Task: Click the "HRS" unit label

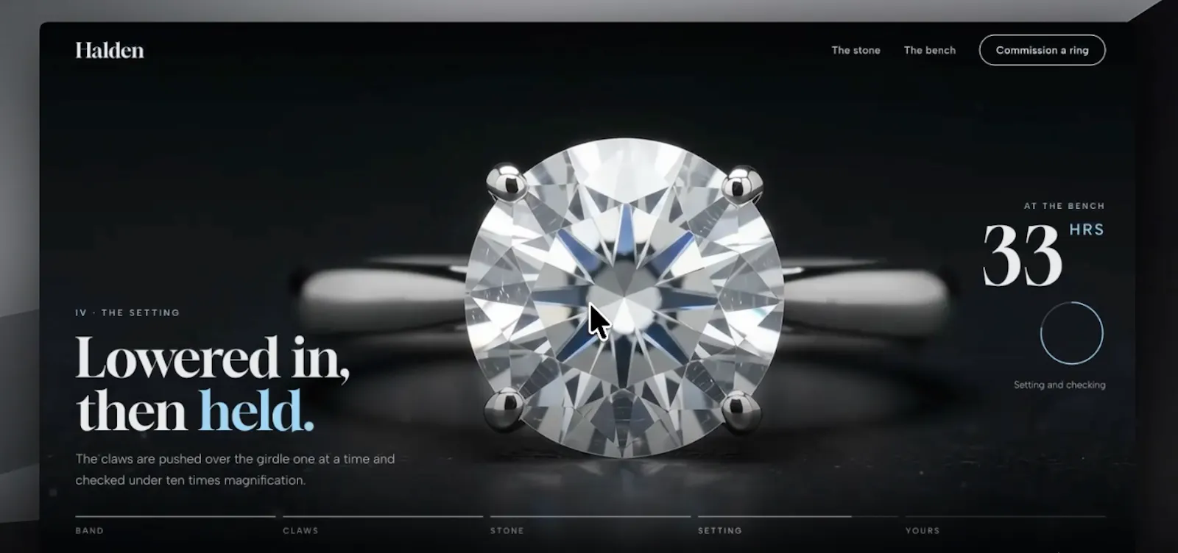Action: [1087, 229]
